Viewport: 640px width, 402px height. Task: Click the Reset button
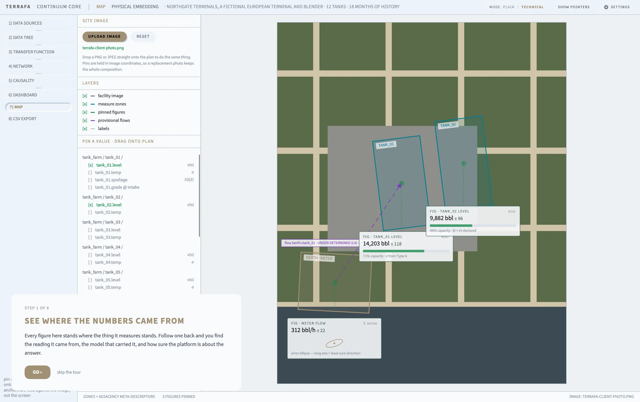143,36
